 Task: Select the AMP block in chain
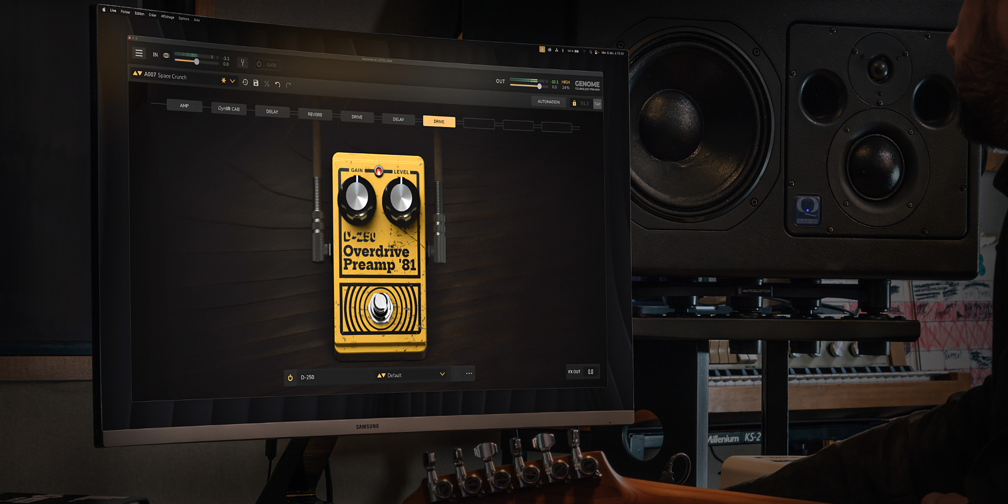(184, 106)
